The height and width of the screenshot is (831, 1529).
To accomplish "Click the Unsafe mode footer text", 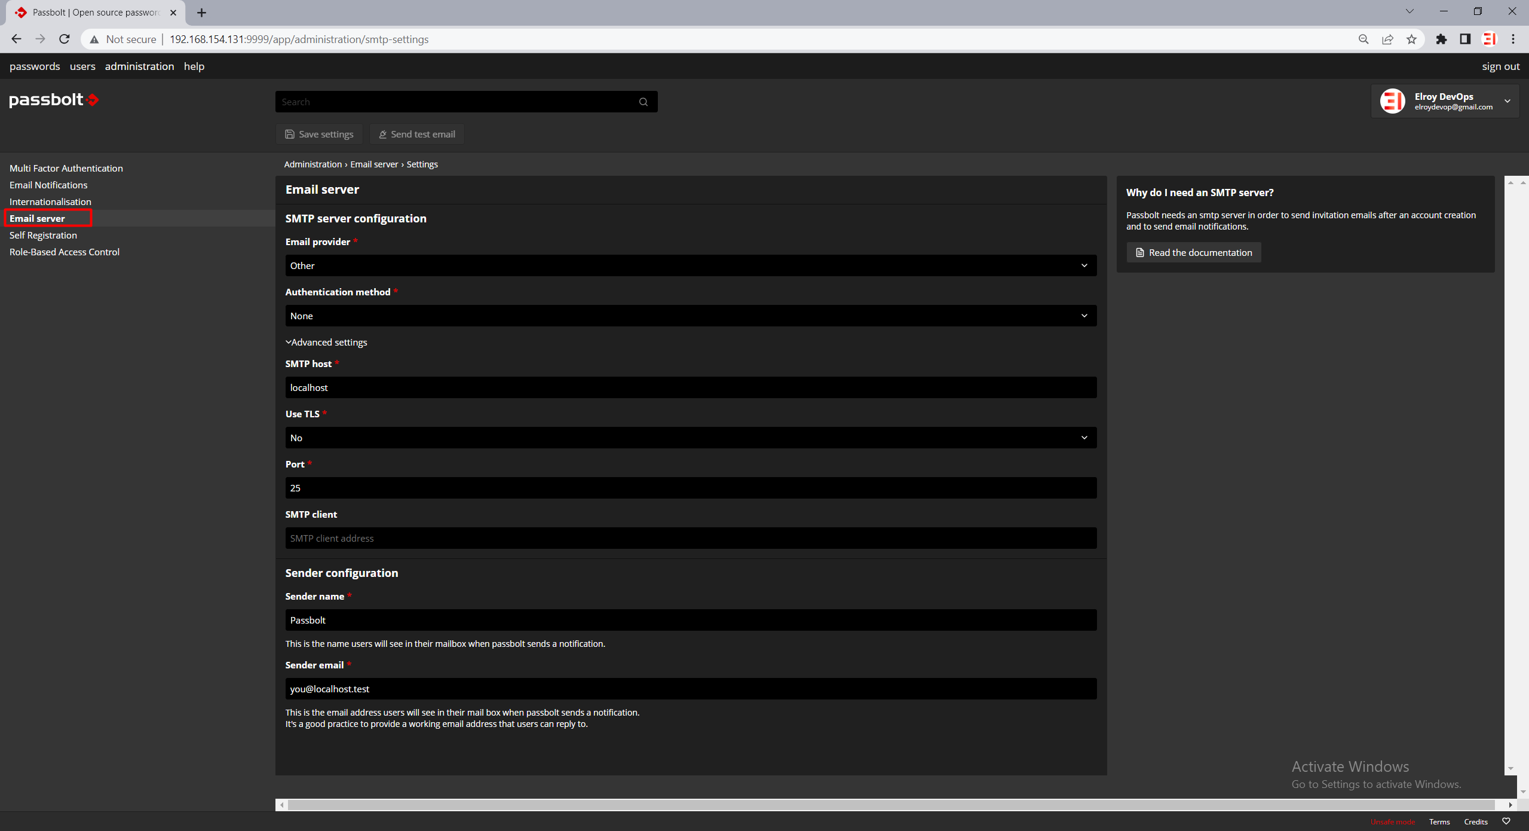I will click(1393, 822).
